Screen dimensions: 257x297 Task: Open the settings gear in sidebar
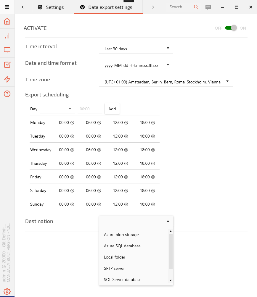pos(7,291)
